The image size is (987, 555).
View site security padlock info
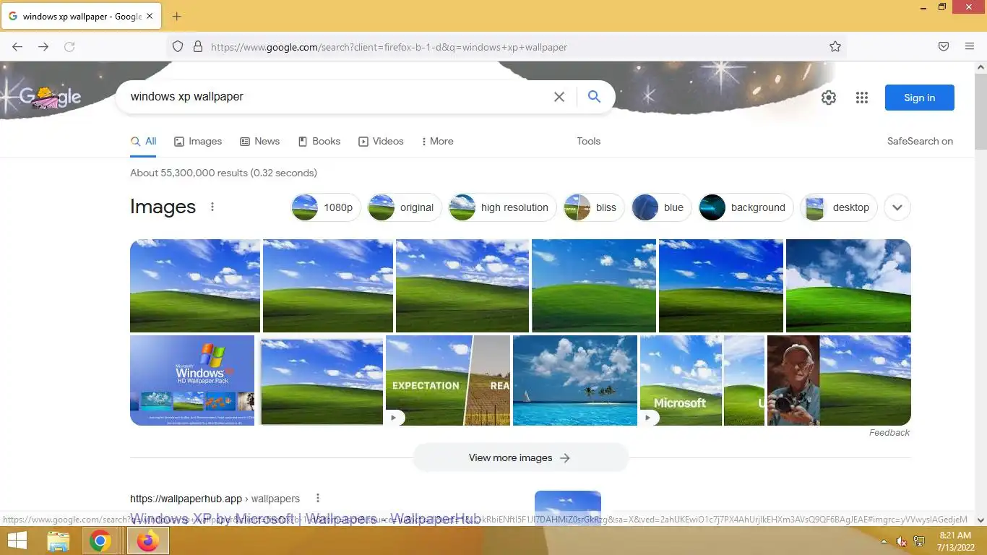click(197, 47)
